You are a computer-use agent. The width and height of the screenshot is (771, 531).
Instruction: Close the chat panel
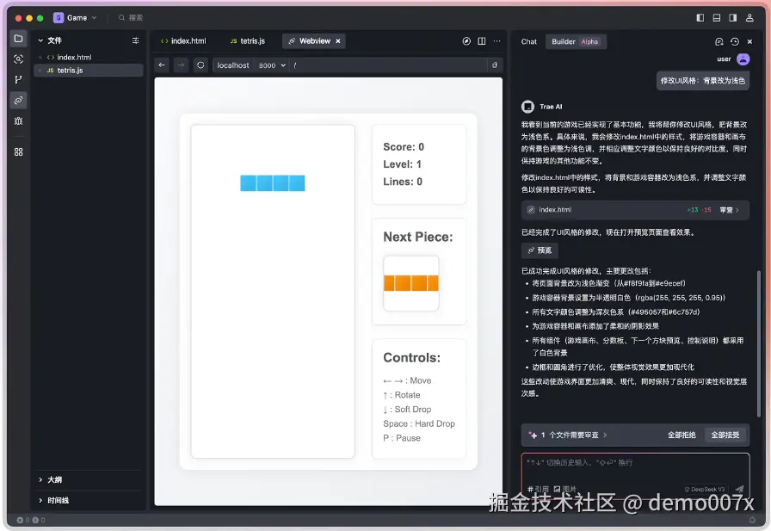tap(749, 42)
